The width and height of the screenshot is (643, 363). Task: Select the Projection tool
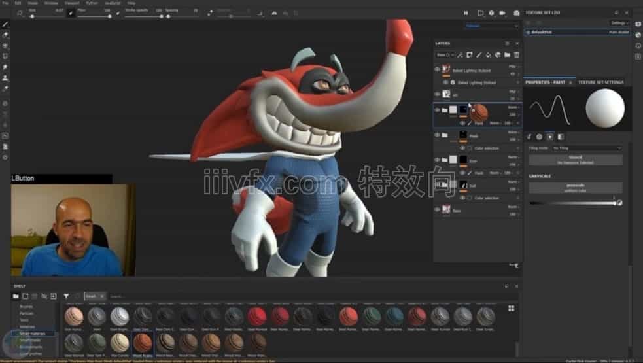coord(5,46)
